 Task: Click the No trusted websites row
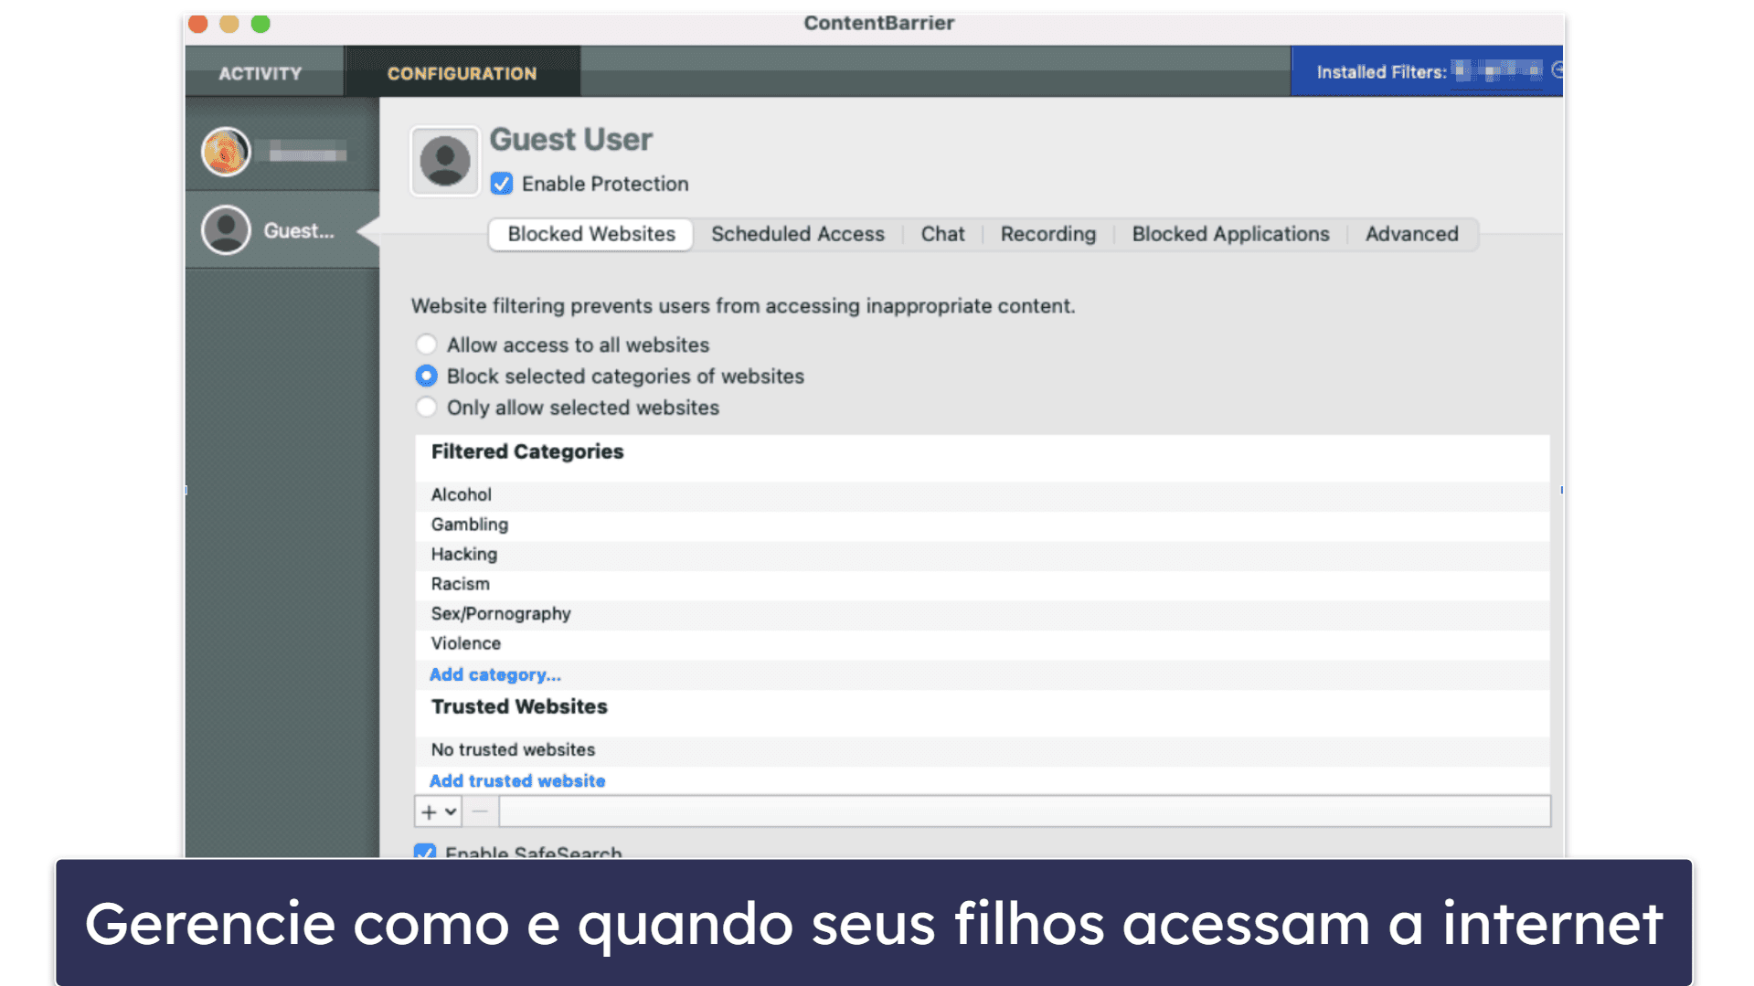(983, 749)
